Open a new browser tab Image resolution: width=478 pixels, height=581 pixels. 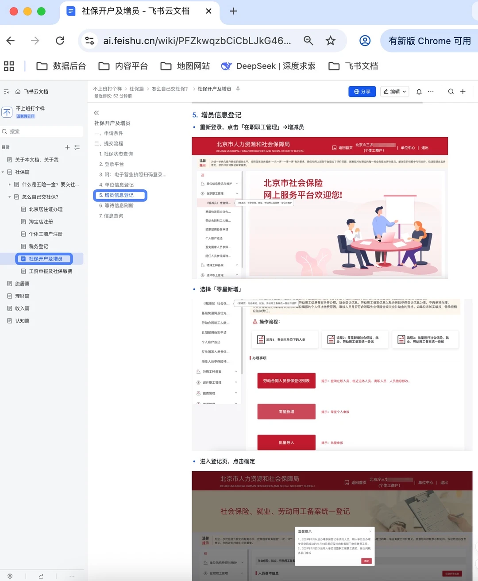pyautogui.click(x=233, y=11)
